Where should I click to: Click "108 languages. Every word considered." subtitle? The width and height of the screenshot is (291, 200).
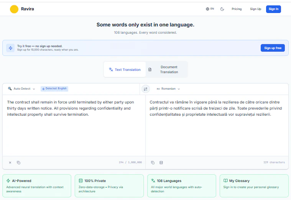click(145, 33)
